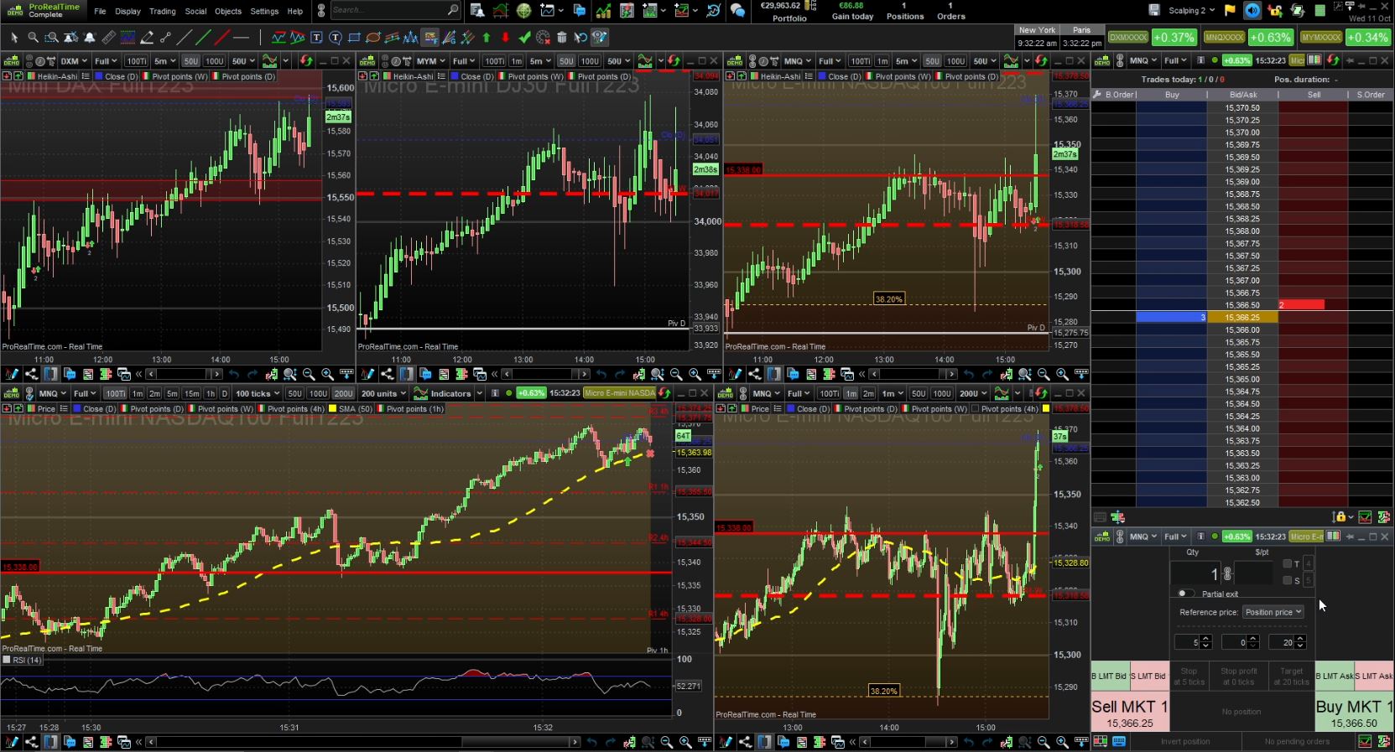Toggle 100Ti button in MYM chart toolbar
The image size is (1395, 752).
click(x=495, y=61)
